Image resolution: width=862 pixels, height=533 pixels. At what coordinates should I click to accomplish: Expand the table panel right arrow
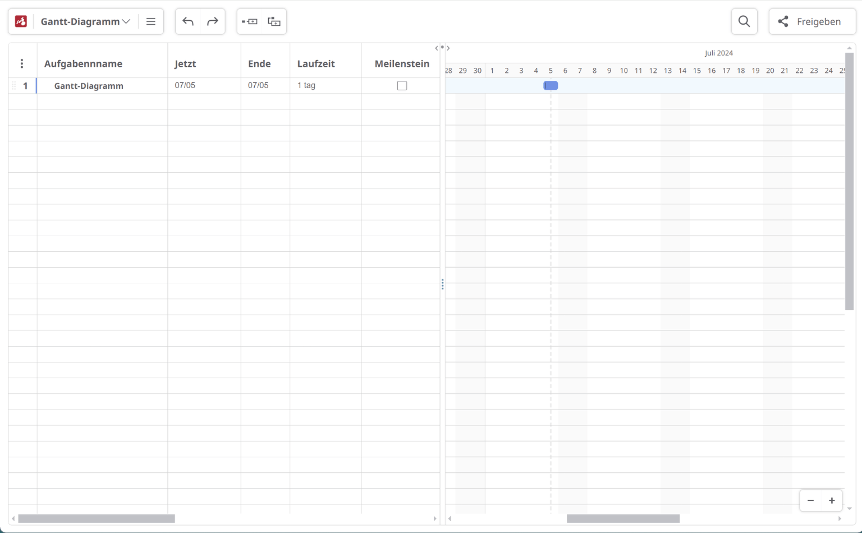[x=448, y=48]
